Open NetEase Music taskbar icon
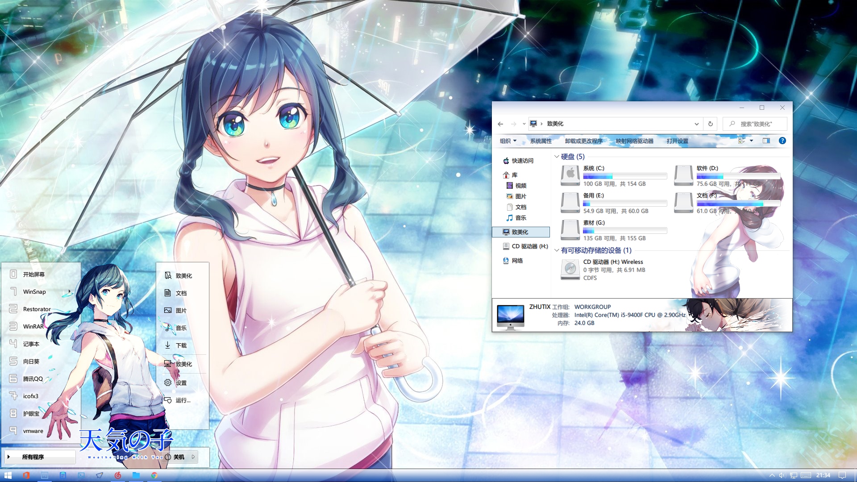Screen dimensions: 857x482 coord(118,475)
